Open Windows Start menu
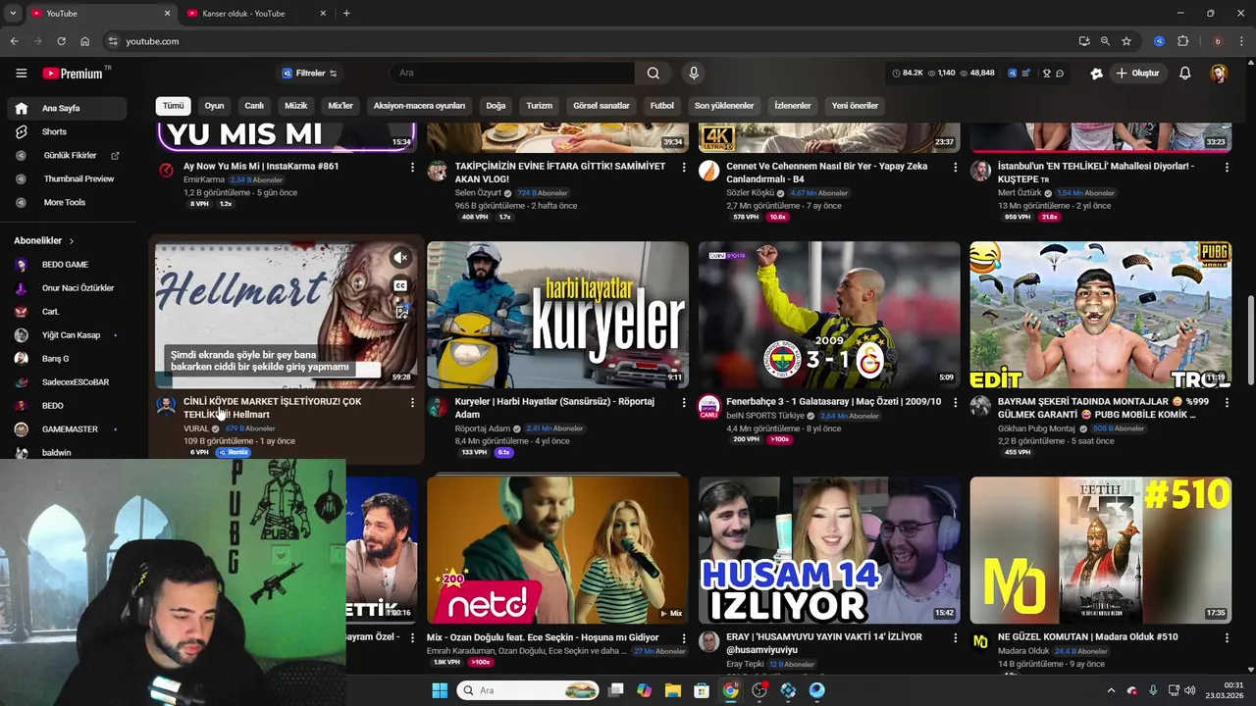Screen dimensions: 1256x706 pyautogui.click(x=440, y=690)
